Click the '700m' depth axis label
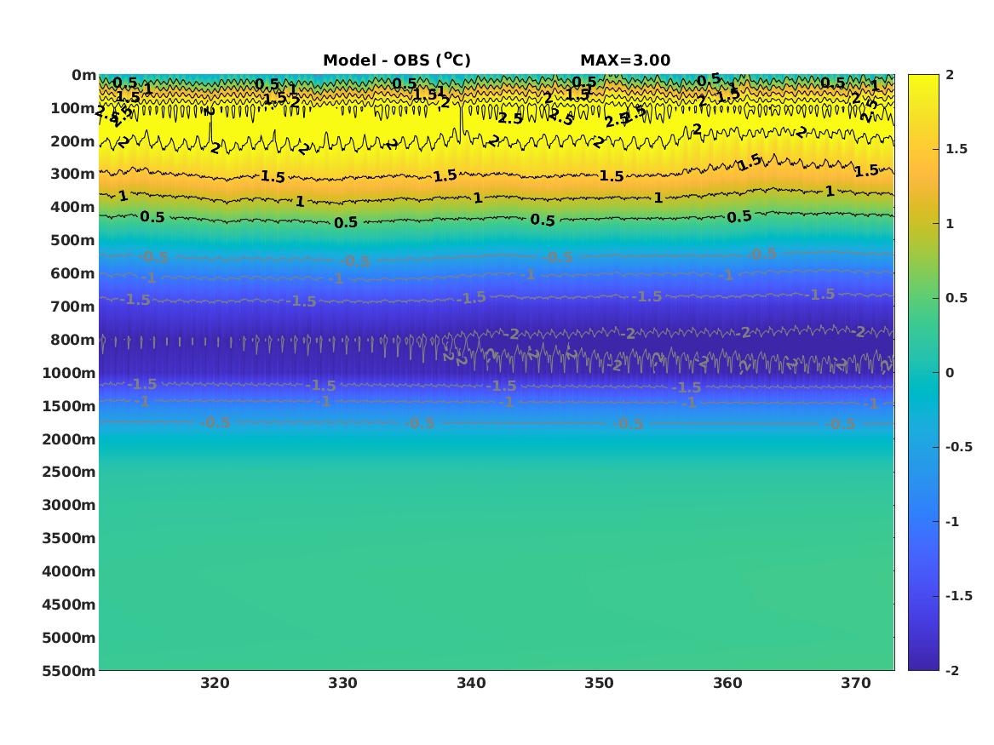The width and height of the screenshot is (994, 745). pos(73,307)
